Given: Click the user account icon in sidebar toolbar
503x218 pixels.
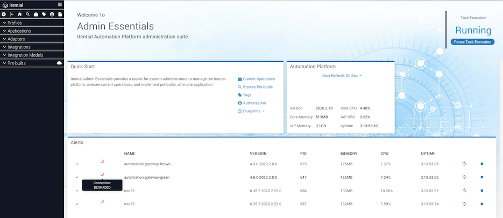Looking at the screenshot, I should [x=52, y=14].
